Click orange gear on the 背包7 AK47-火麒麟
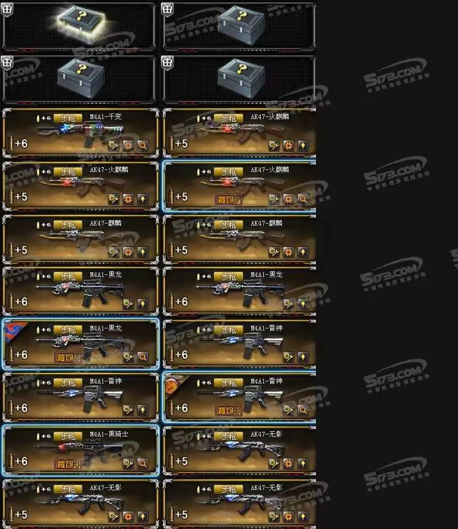The height and width of the screenshot is (529, 458). [288, 199]
